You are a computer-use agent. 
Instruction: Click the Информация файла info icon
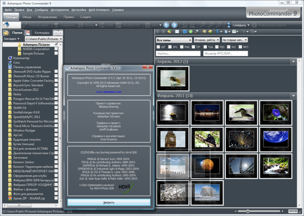point(254,25)
